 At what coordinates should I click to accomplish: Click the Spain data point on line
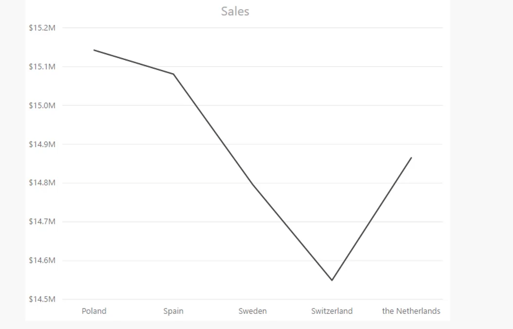click(173, 74)
